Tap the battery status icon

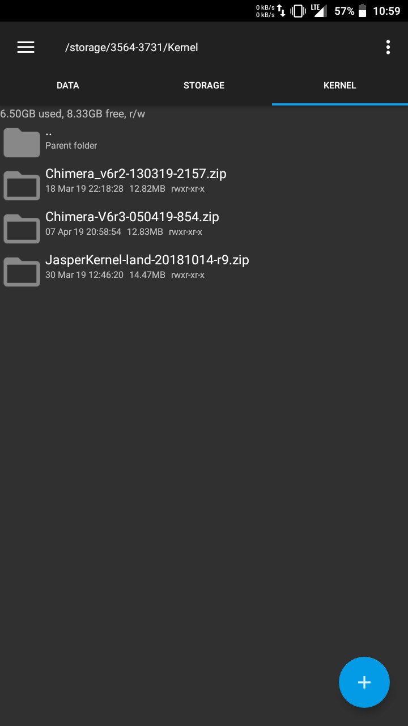[362, 11]
